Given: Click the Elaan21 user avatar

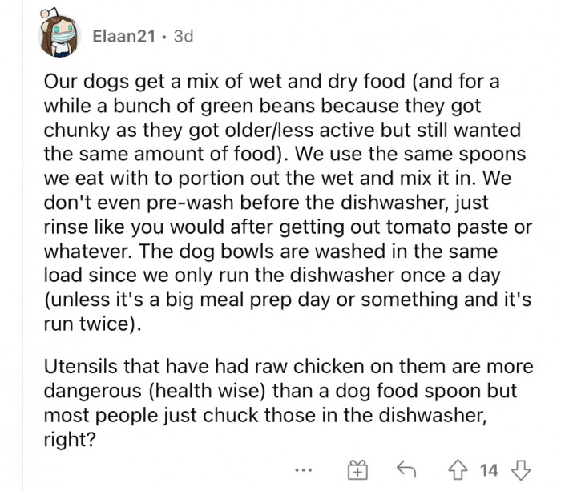Looking at the screenshot, I should point(59,37).
